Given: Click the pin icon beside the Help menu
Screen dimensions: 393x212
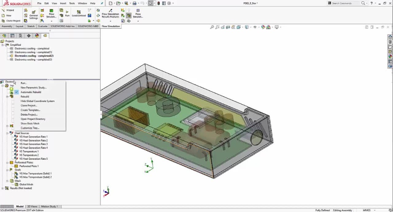Looking at the screenshot, I should pos(102,3).
